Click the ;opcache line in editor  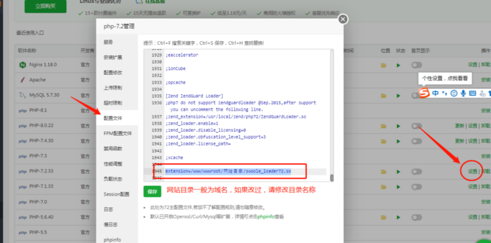(x=176, y=82)
